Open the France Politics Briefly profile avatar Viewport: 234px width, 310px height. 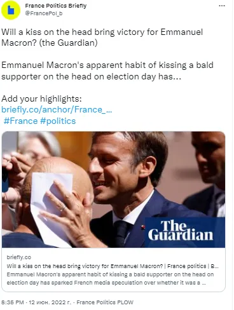[x=11, y=10]
